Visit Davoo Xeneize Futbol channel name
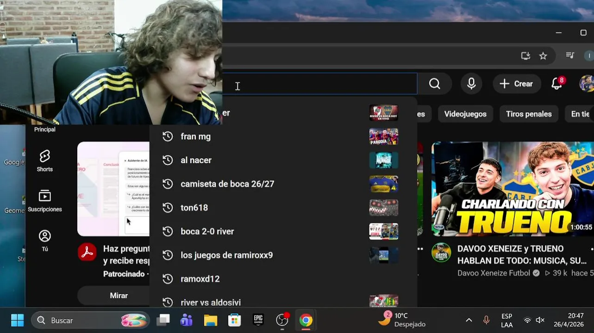 point(494,273)
